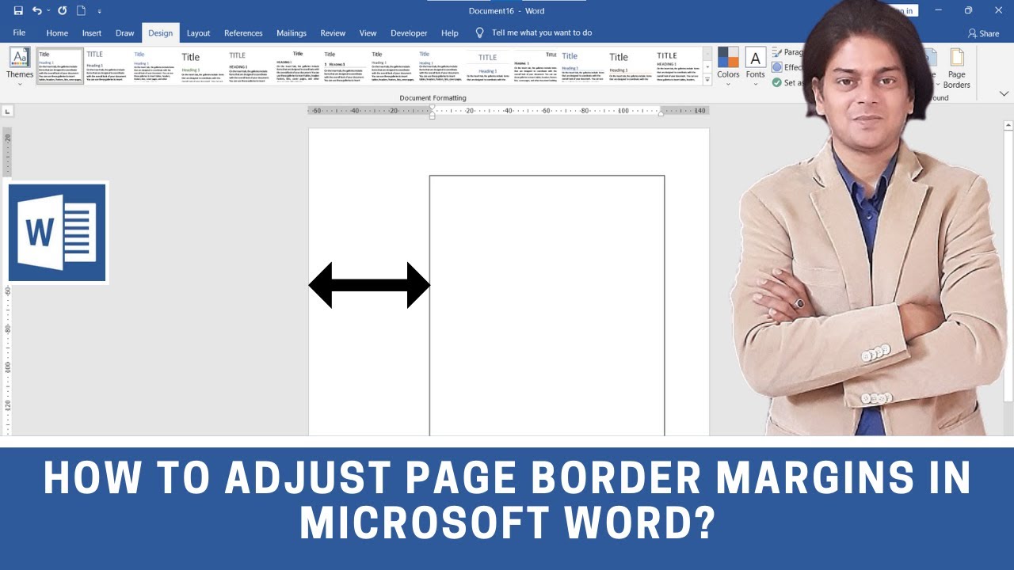Viewport: 1014px width, 570px height.
Task: Open the Undo history dropdown arrow
Action: (48, 11)
